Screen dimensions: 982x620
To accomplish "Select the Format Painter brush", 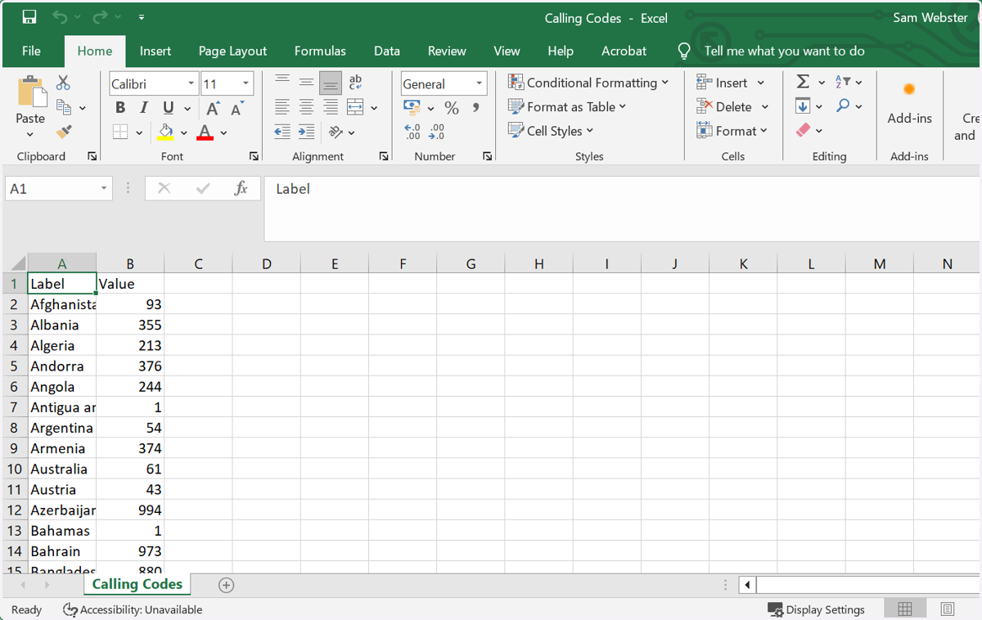I will click(64, 132).
